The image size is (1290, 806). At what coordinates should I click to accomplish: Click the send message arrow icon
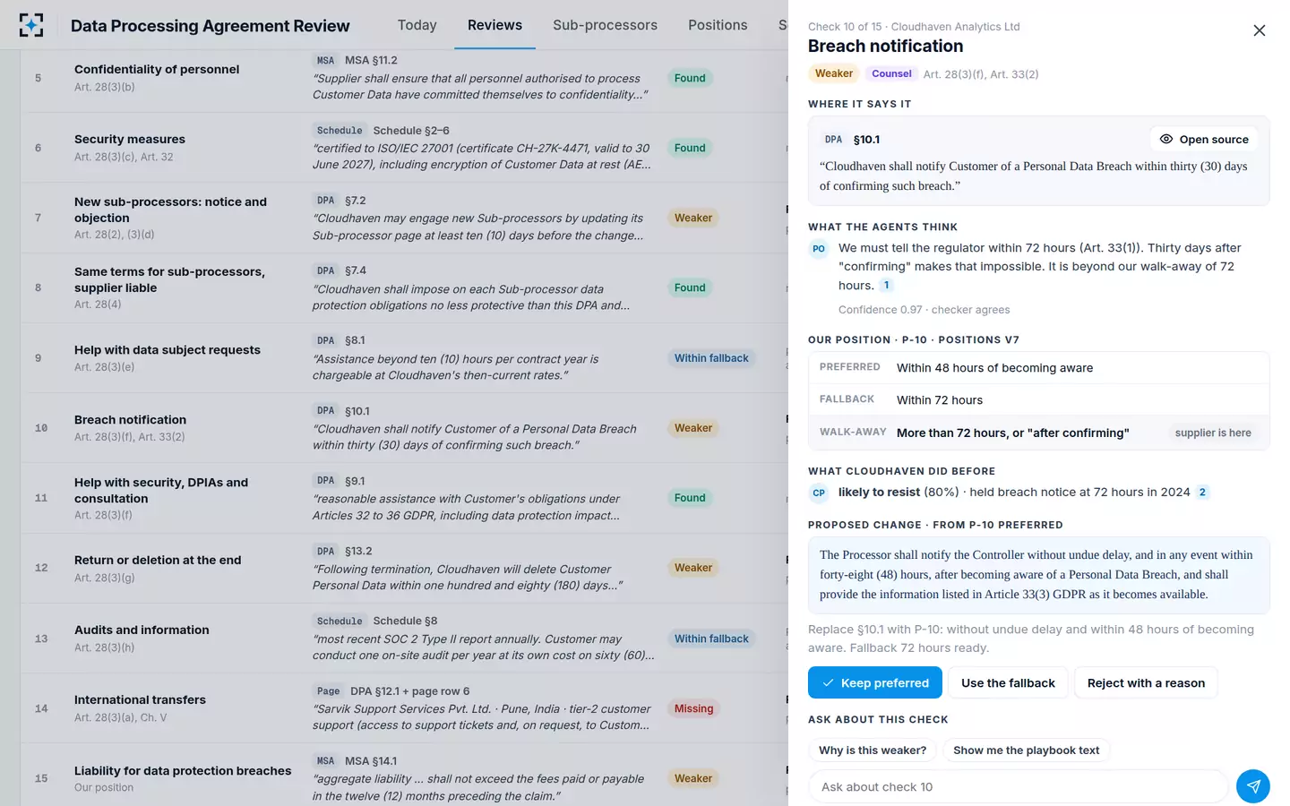click(x=1252, y=786)
